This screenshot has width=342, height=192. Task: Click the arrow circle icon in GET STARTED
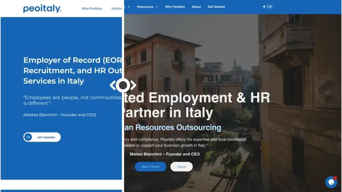click(x=28, y=137)
